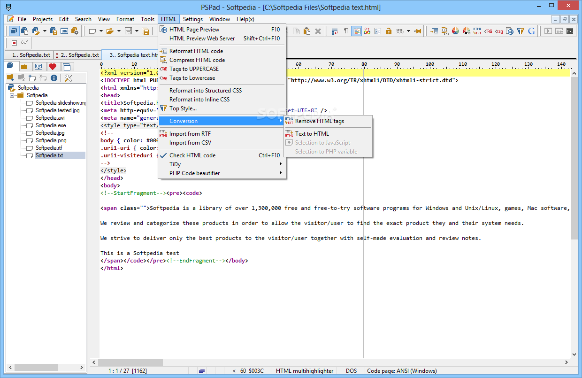Click the HTML to TXT toolbar icon

tap(477, 31)
